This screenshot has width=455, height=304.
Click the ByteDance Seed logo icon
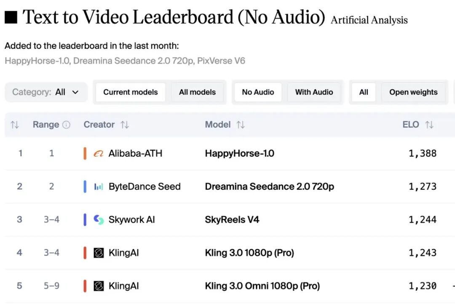coord(98,187)
